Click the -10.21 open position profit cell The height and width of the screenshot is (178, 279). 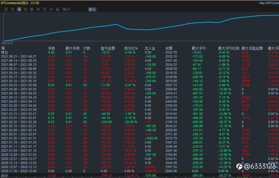[106, 52]
